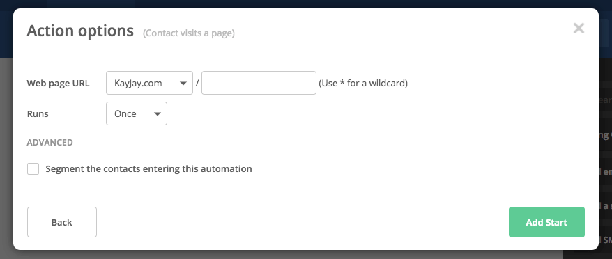Focus the web page path input field
This screenshot has height=259, width=612.
[259, 83]
